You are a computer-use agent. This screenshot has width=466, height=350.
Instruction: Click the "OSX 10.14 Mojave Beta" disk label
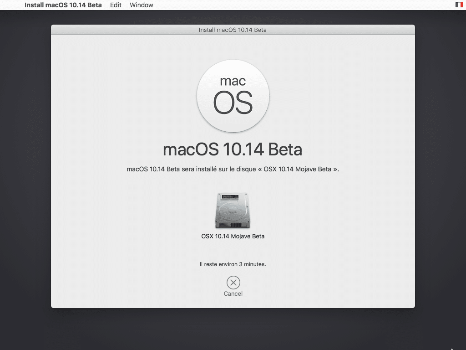[233, 237]
